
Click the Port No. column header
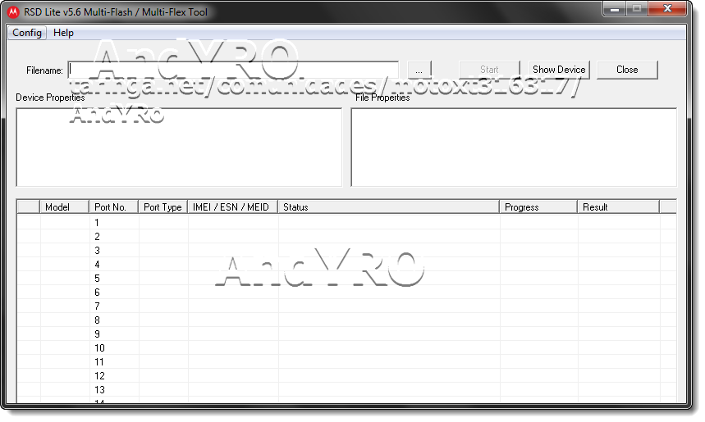[x=113, y=207]
